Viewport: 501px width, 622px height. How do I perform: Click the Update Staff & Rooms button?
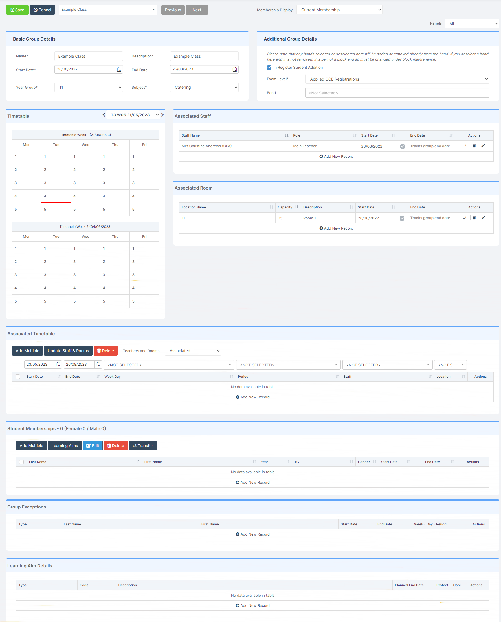[68, 350]
